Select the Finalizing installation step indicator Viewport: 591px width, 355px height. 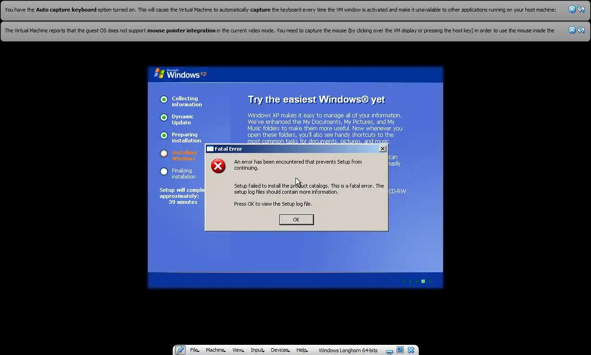click(164, 171)
